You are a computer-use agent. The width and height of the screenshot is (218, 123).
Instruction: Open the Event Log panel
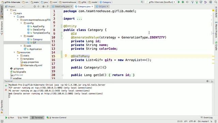207,118
